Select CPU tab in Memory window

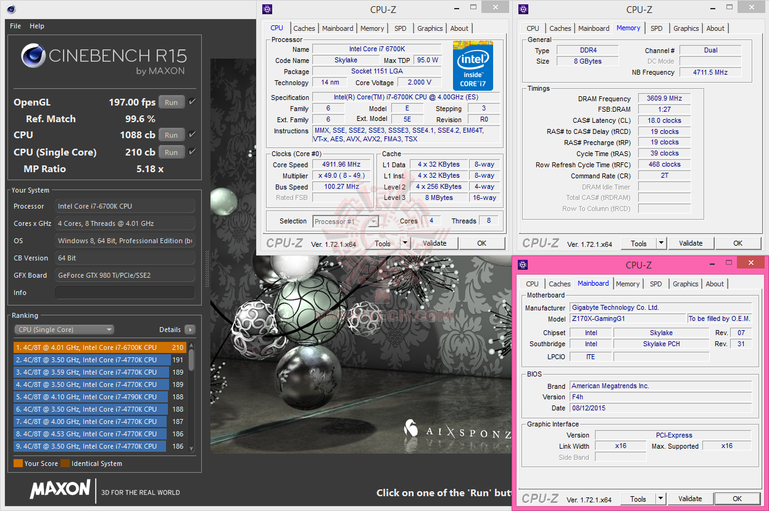point(533,28)
